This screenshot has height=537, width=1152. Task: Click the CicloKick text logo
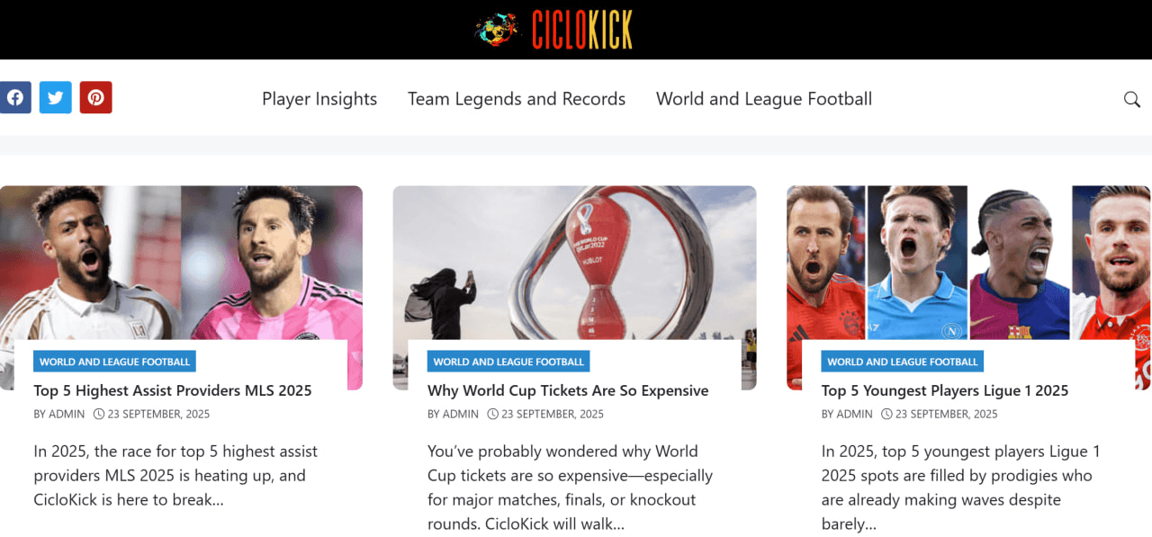click(581, 30)
